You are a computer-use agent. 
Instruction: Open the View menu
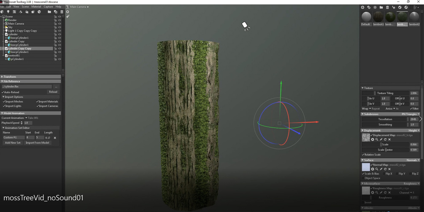pyautogui.click(x=16, y=7)
